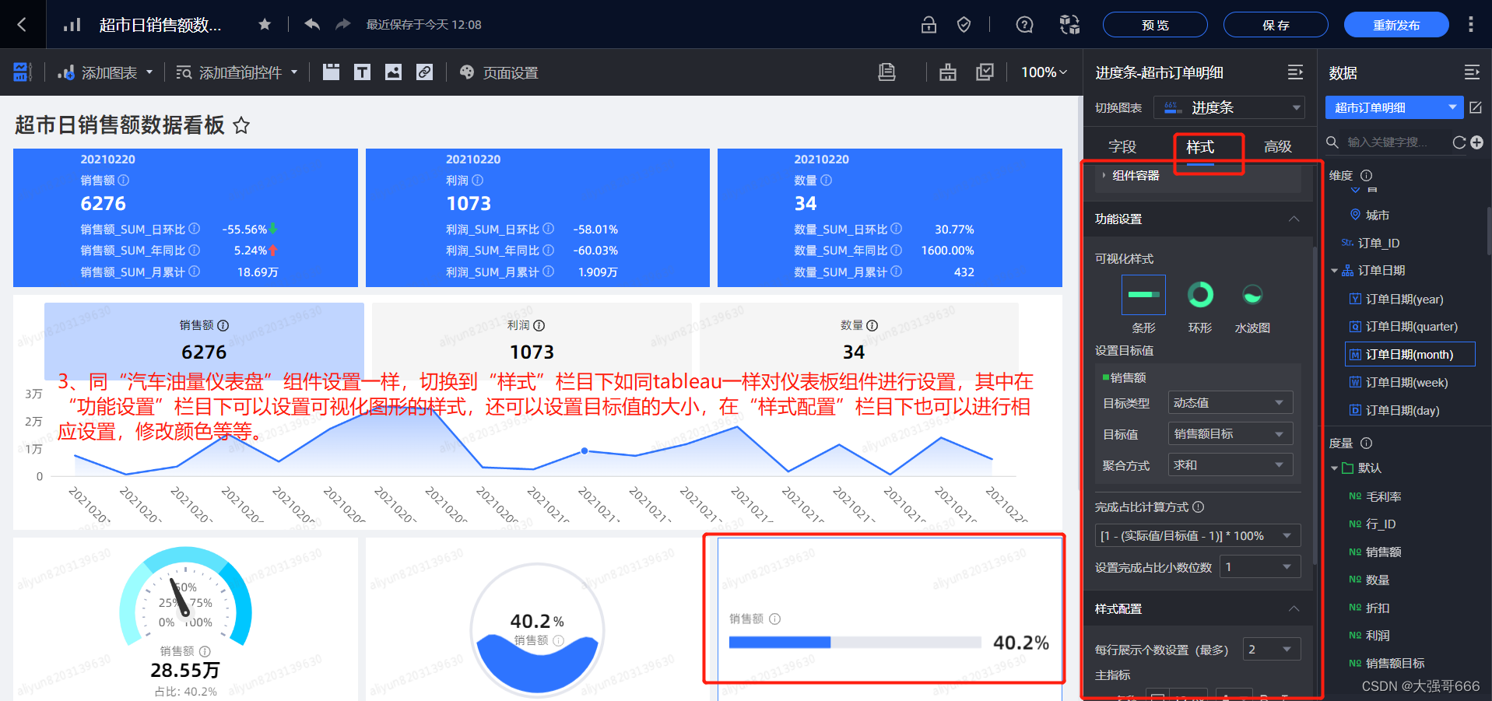
Task: Insert an embedded link widget
Action: pyautogui.click(x=424, y=72)
